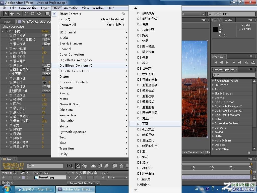Viewport: 257px width, 193px height.
Task: Toggle stopwatch for 雨产生 property
Action: [x=11, y=104]
